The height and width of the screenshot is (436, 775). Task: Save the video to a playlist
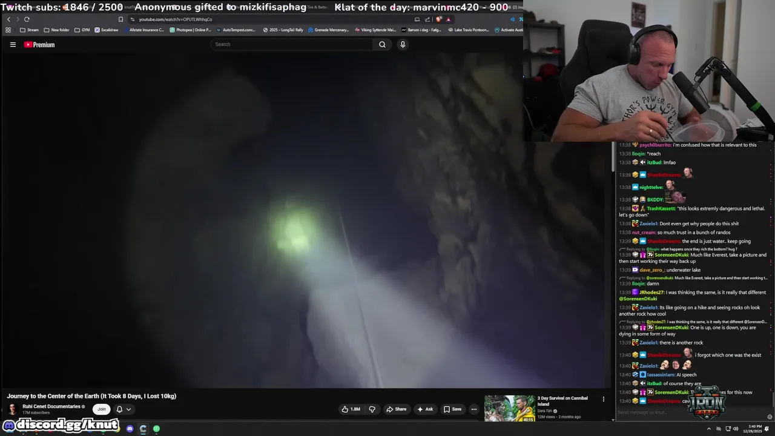tap(452, 409)
